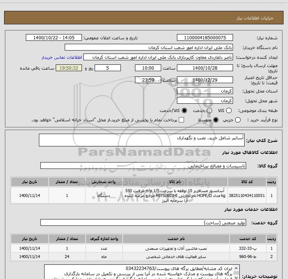Click the عدد unit cell
Screen dimensions: 288x279
tap(104, 248)
